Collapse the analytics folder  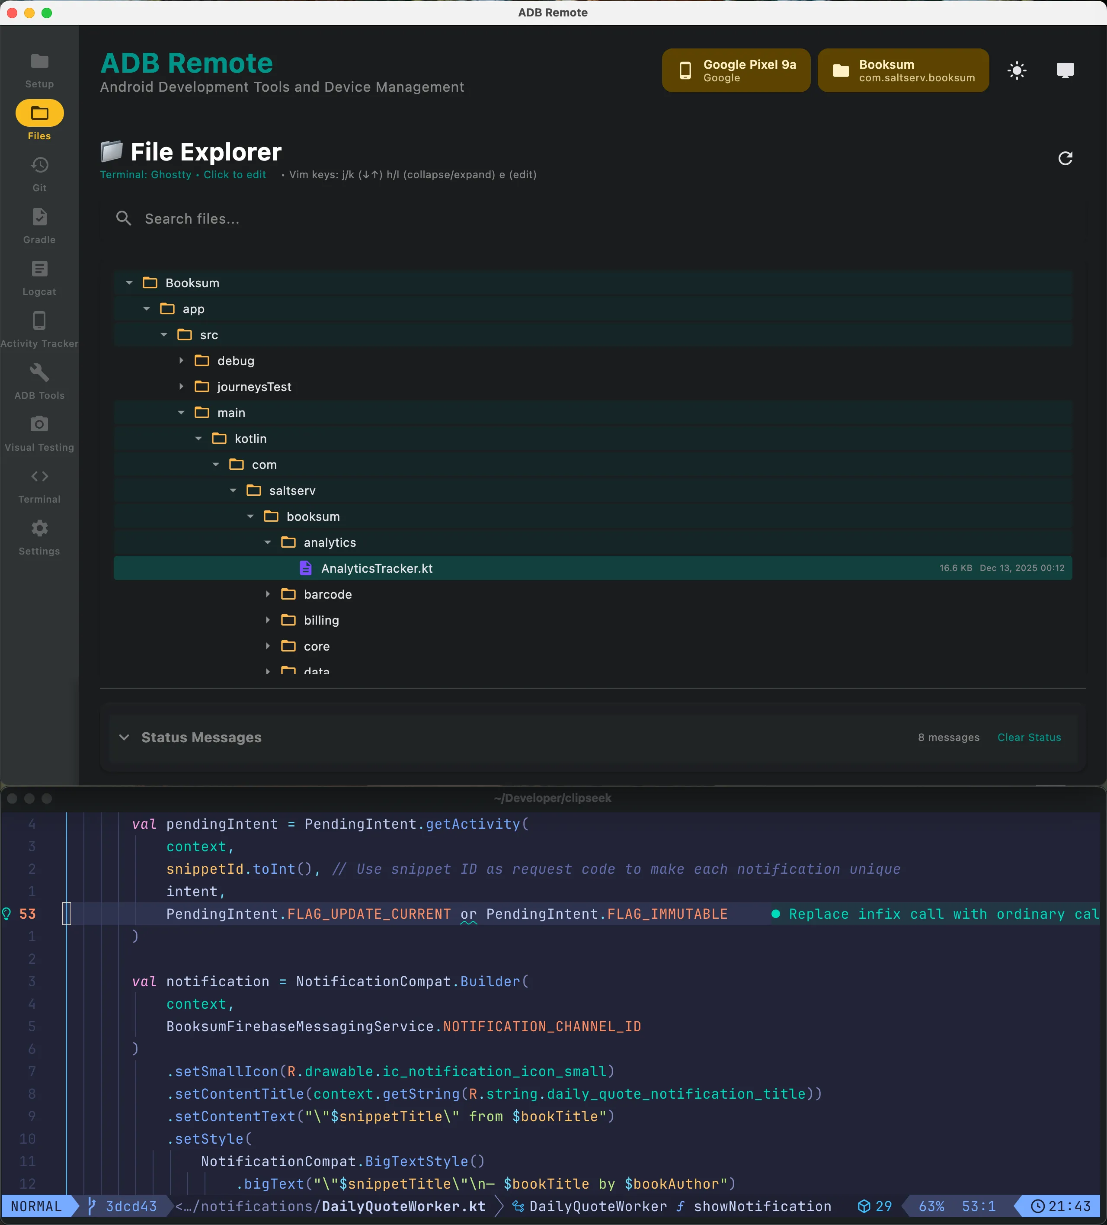click(x=267, y=542)
